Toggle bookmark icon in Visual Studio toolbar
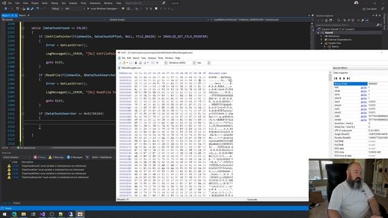The width and height of the screenshot is (388, 218). point(156,8)
